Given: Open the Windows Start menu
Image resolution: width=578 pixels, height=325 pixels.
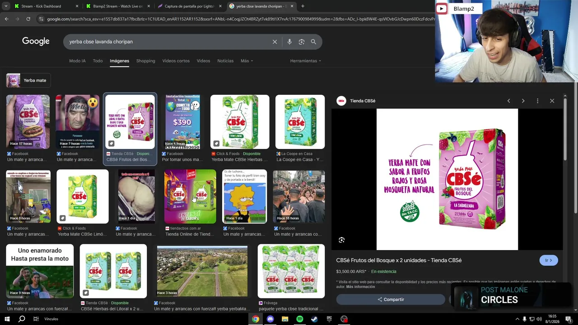Looking at the screenshot, I should (7, 319).
